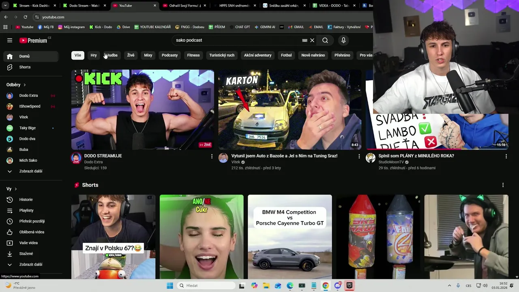Image resolution: width=519 pixels, height=292 pixels.
Task: Click the StudioMoonTV channel avatar under video
Action: 371,158
